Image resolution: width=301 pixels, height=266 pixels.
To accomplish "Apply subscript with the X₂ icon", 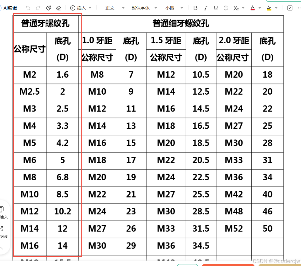I will 236,8.
